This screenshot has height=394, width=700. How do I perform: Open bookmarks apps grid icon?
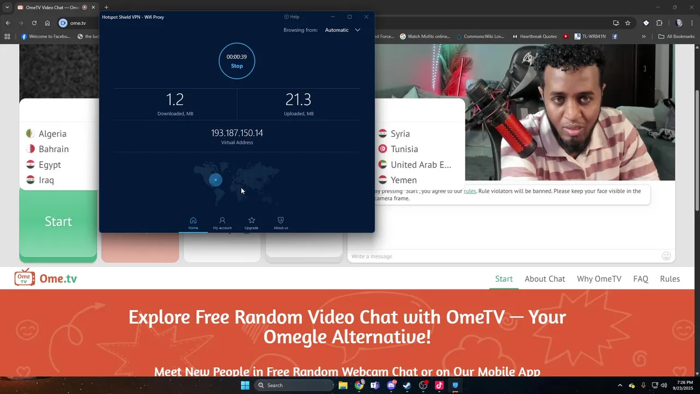(7, 37)
